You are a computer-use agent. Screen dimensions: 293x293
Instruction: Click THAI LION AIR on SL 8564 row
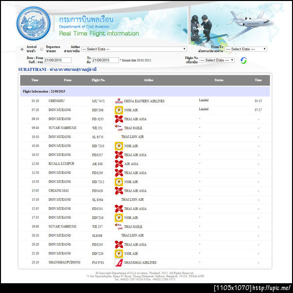click(132, 200)
